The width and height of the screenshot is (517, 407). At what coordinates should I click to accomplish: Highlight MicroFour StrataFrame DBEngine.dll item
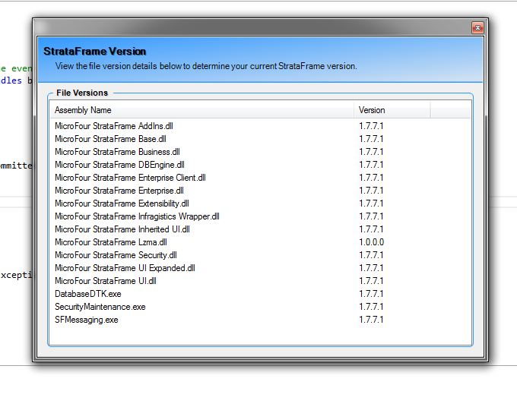pyautogui.click(x=119, y=165)
